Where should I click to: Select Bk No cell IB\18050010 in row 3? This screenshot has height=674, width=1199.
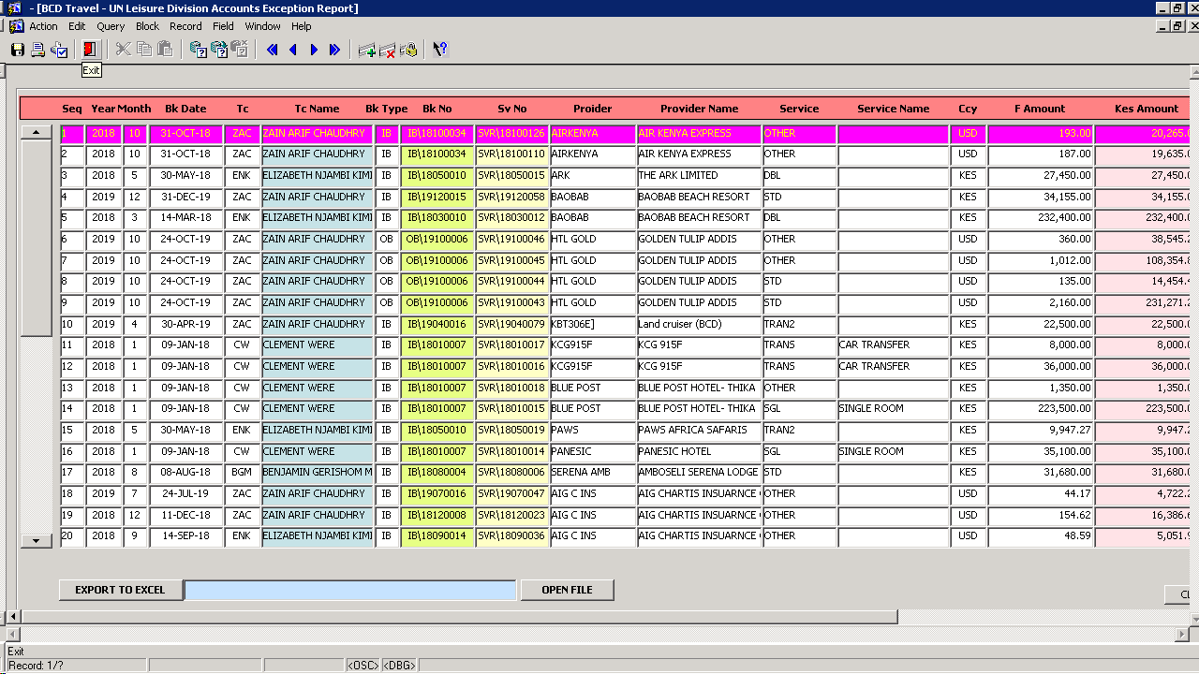click(437, 175)
